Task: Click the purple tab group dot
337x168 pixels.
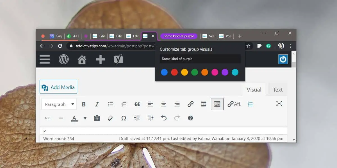Action: [x=86, y=36]
